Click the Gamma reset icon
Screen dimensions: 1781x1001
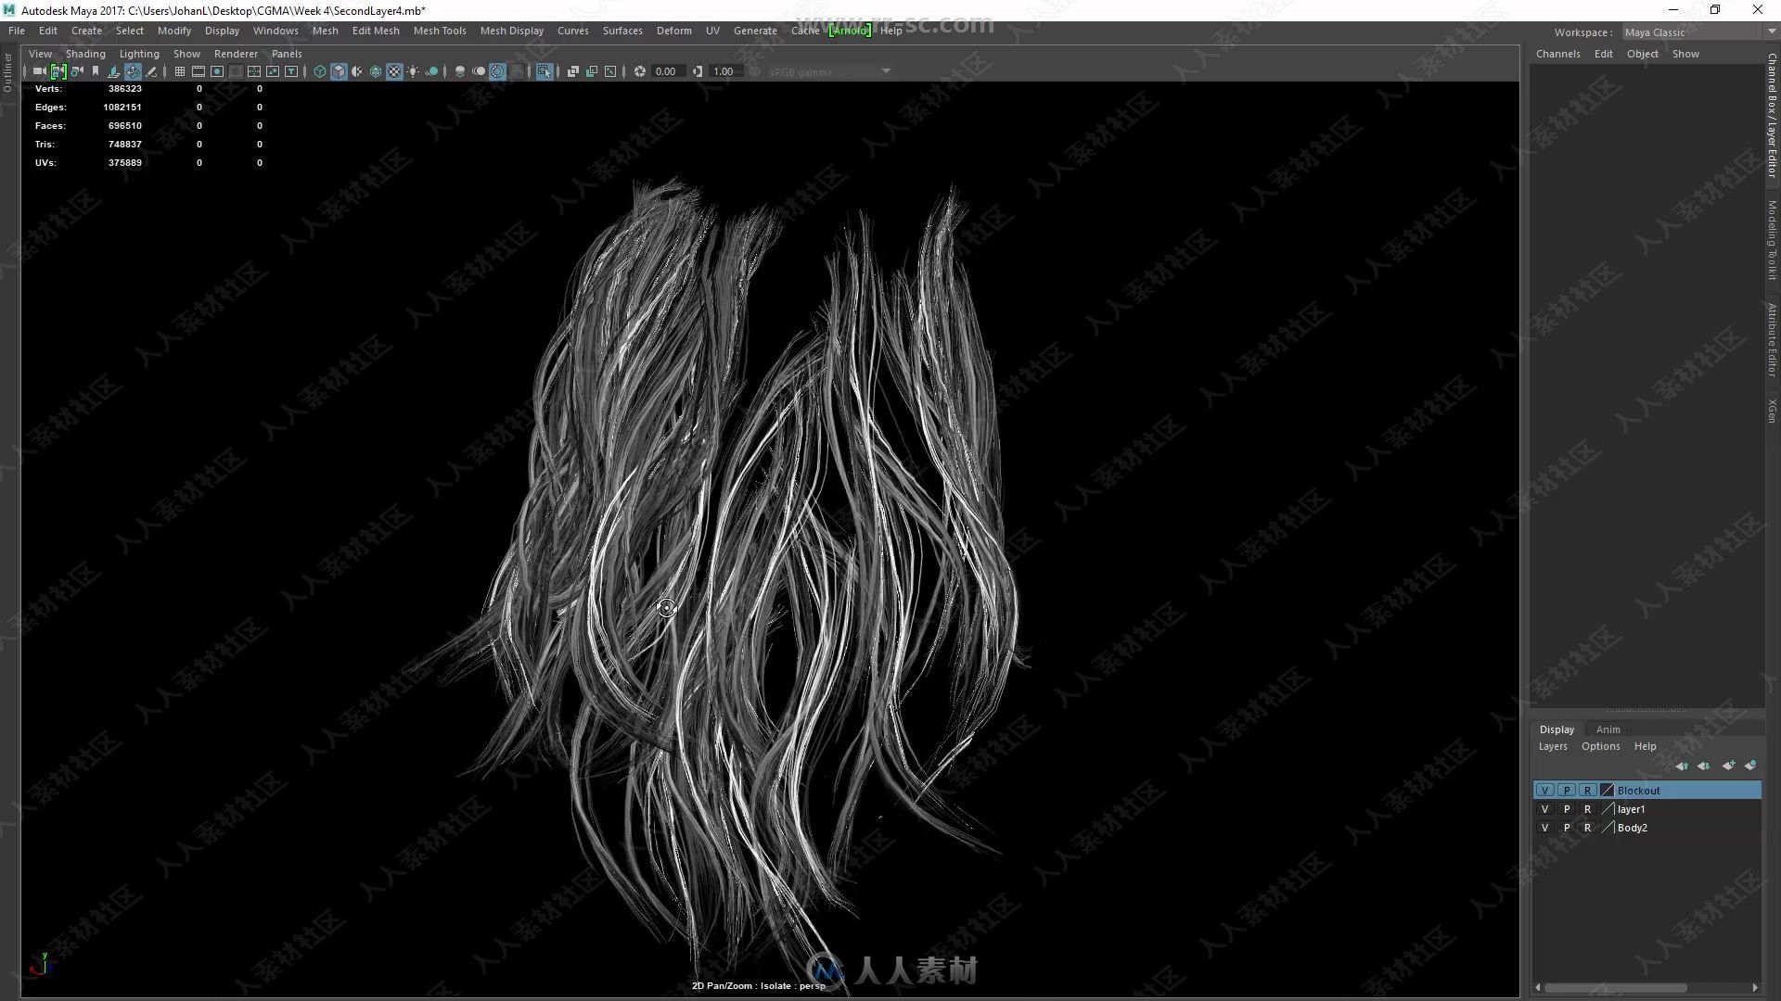(x=698, y=71)
